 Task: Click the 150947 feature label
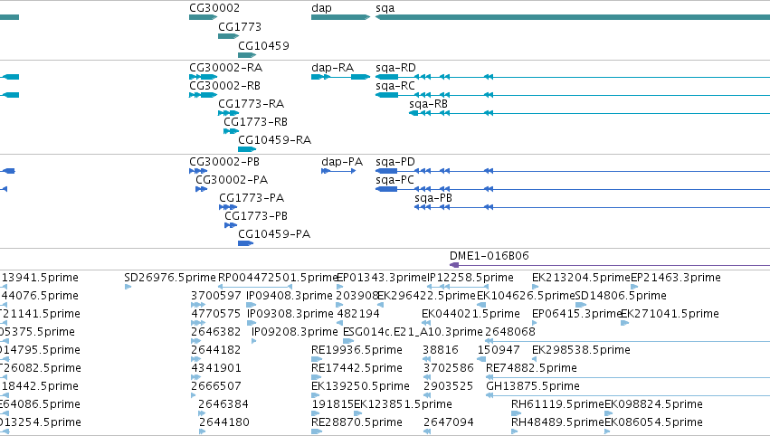[x=499, y=350]
